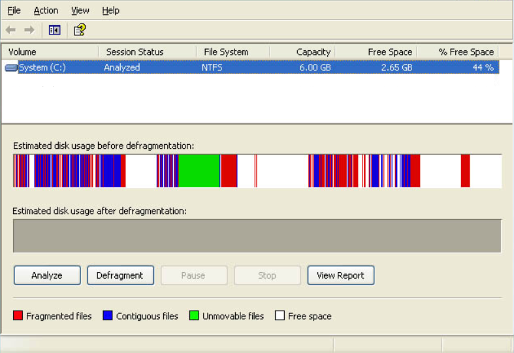Click 'Estimated disk usage after defragmentation' label

click(100, 211)
